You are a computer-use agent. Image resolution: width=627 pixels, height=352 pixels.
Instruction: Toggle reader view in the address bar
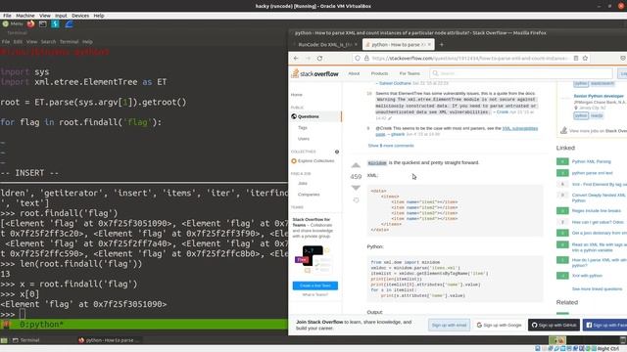(576, 59)
